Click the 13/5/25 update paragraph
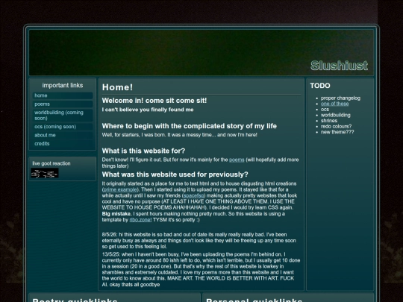The image size is (403, 302). [x=201, y=269]
